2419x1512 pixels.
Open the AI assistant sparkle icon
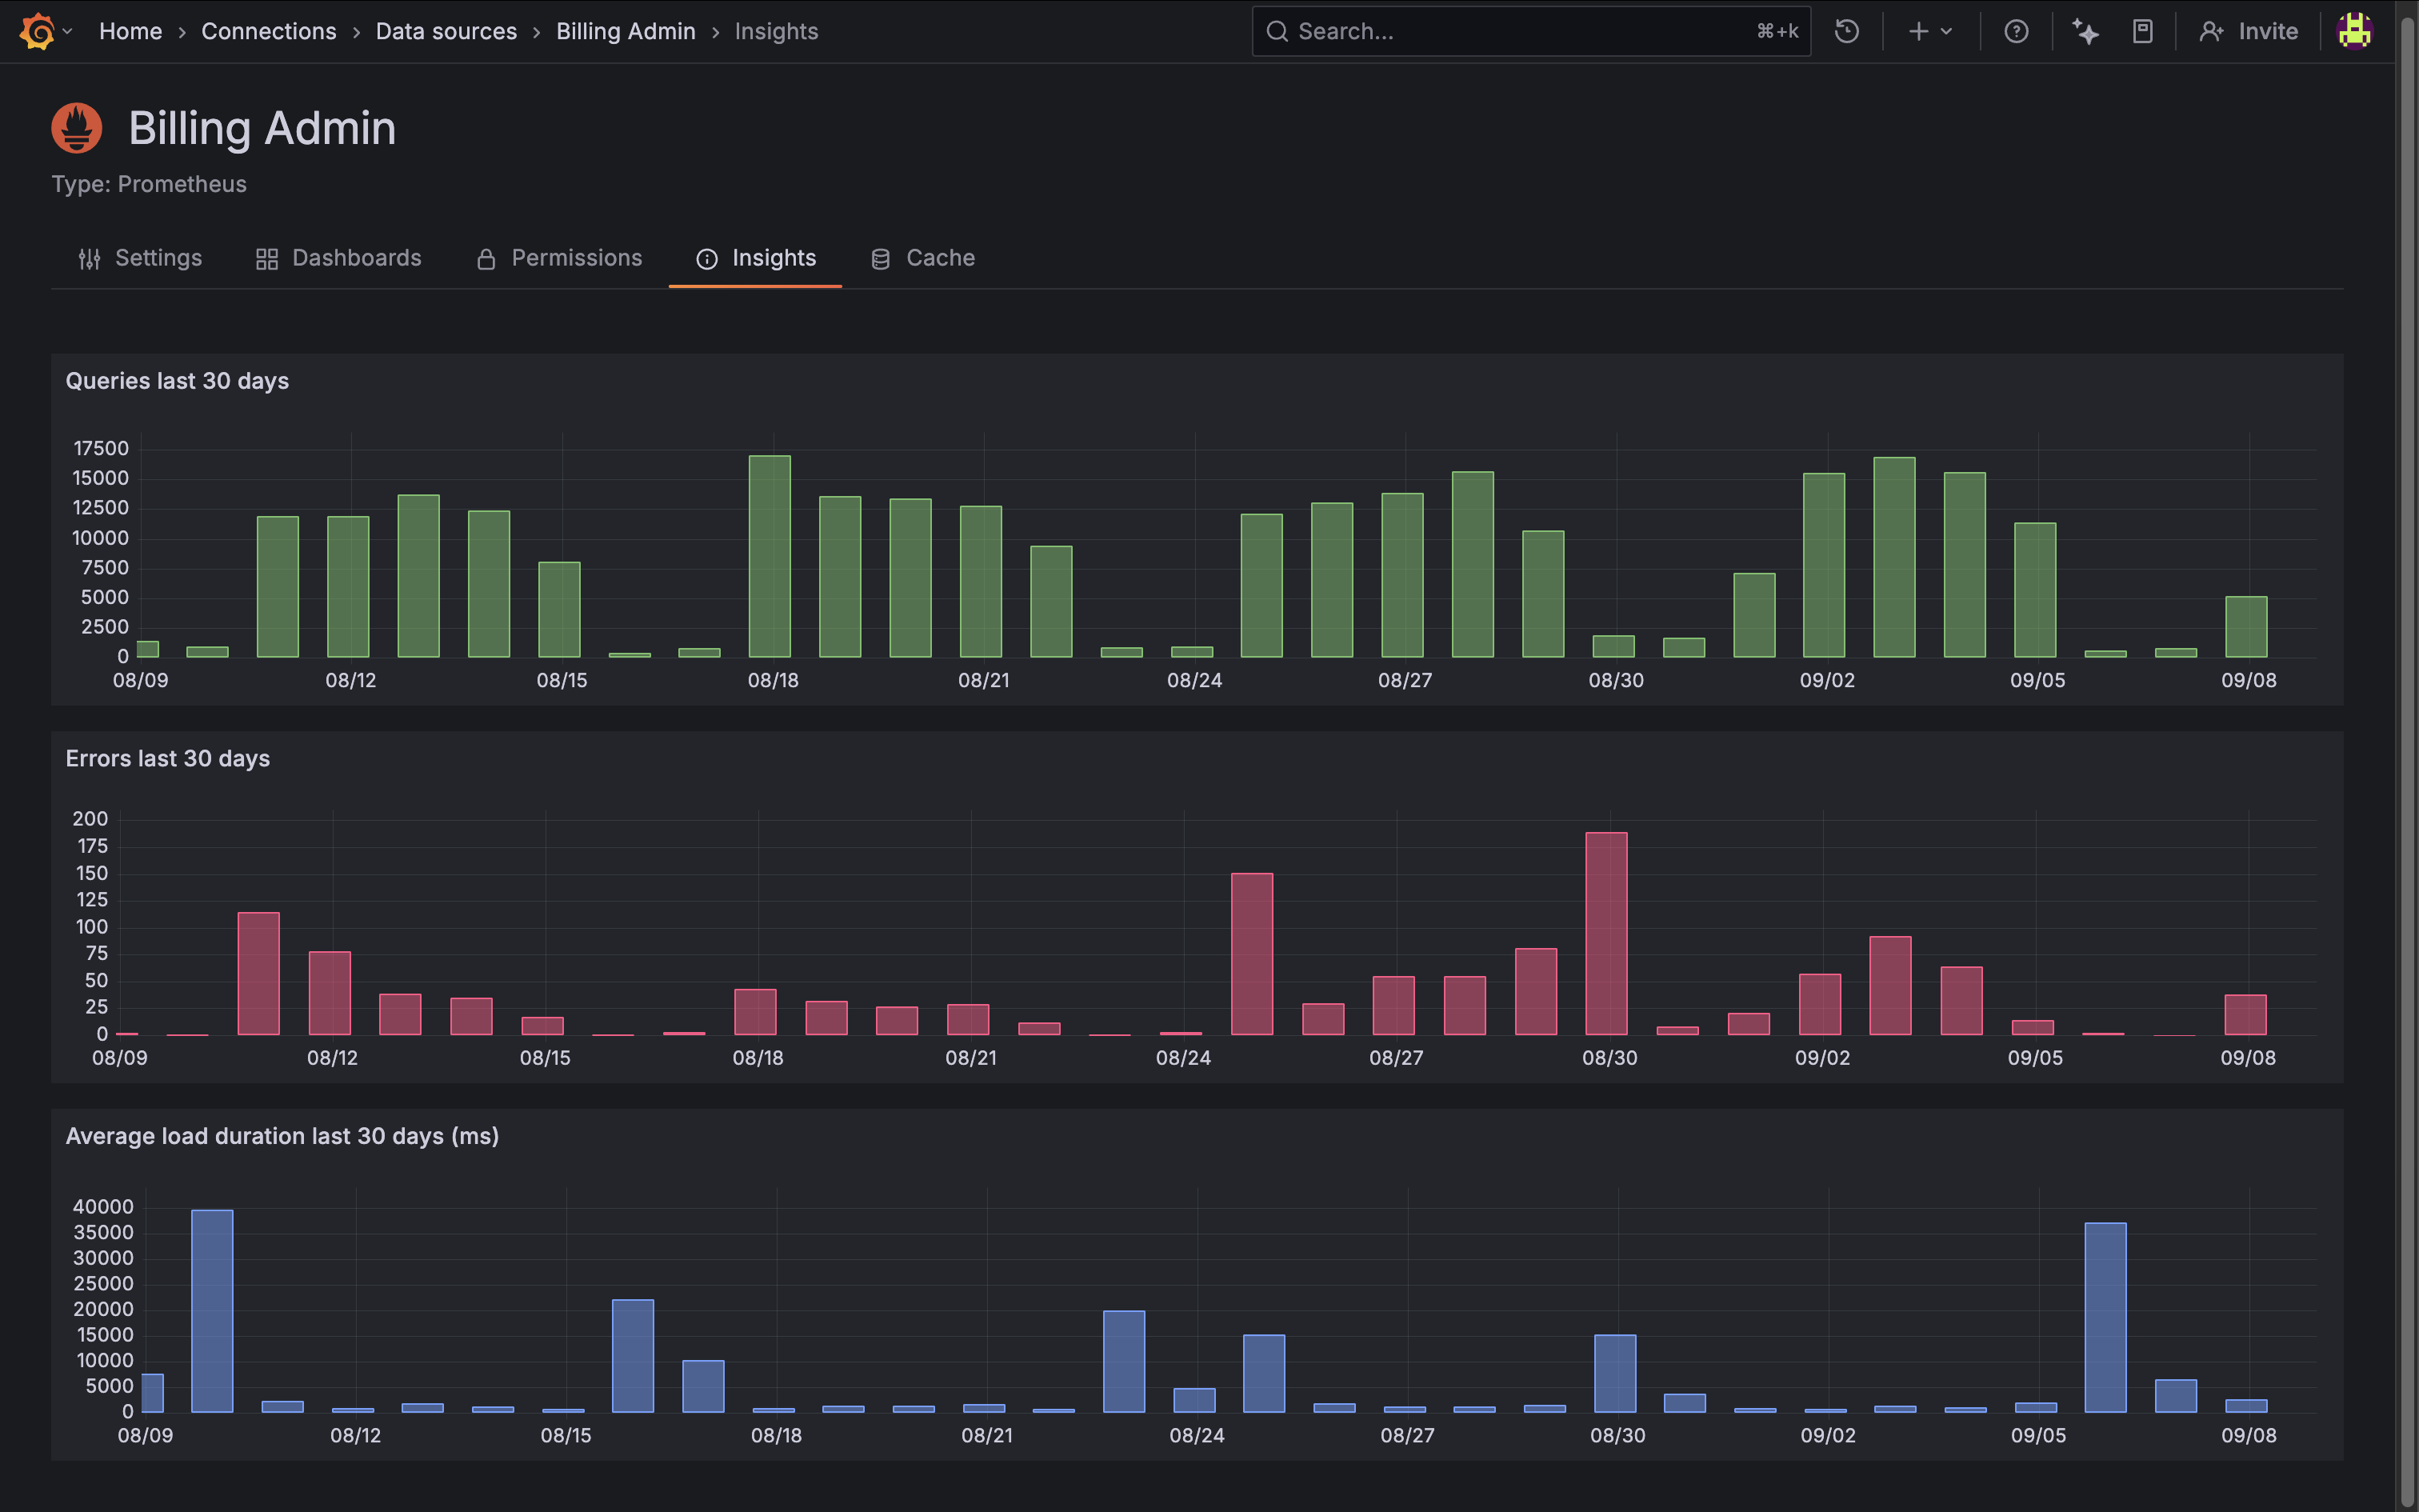(x=2085, y=31)
